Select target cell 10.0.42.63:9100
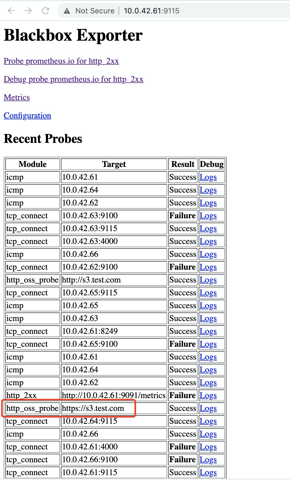290x481 pixels. pyautogui.click(x=114, y=216)
